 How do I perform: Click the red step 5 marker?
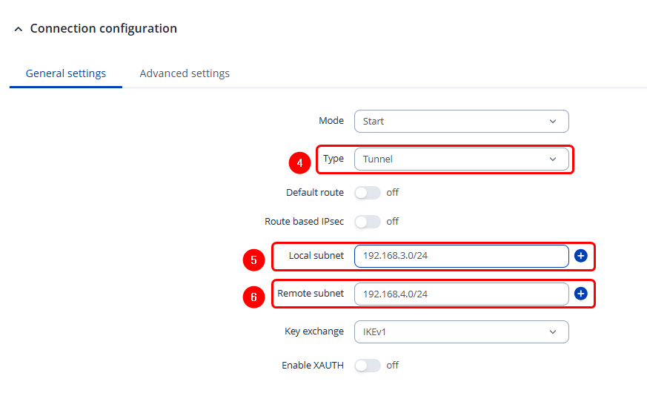(253, 260)
